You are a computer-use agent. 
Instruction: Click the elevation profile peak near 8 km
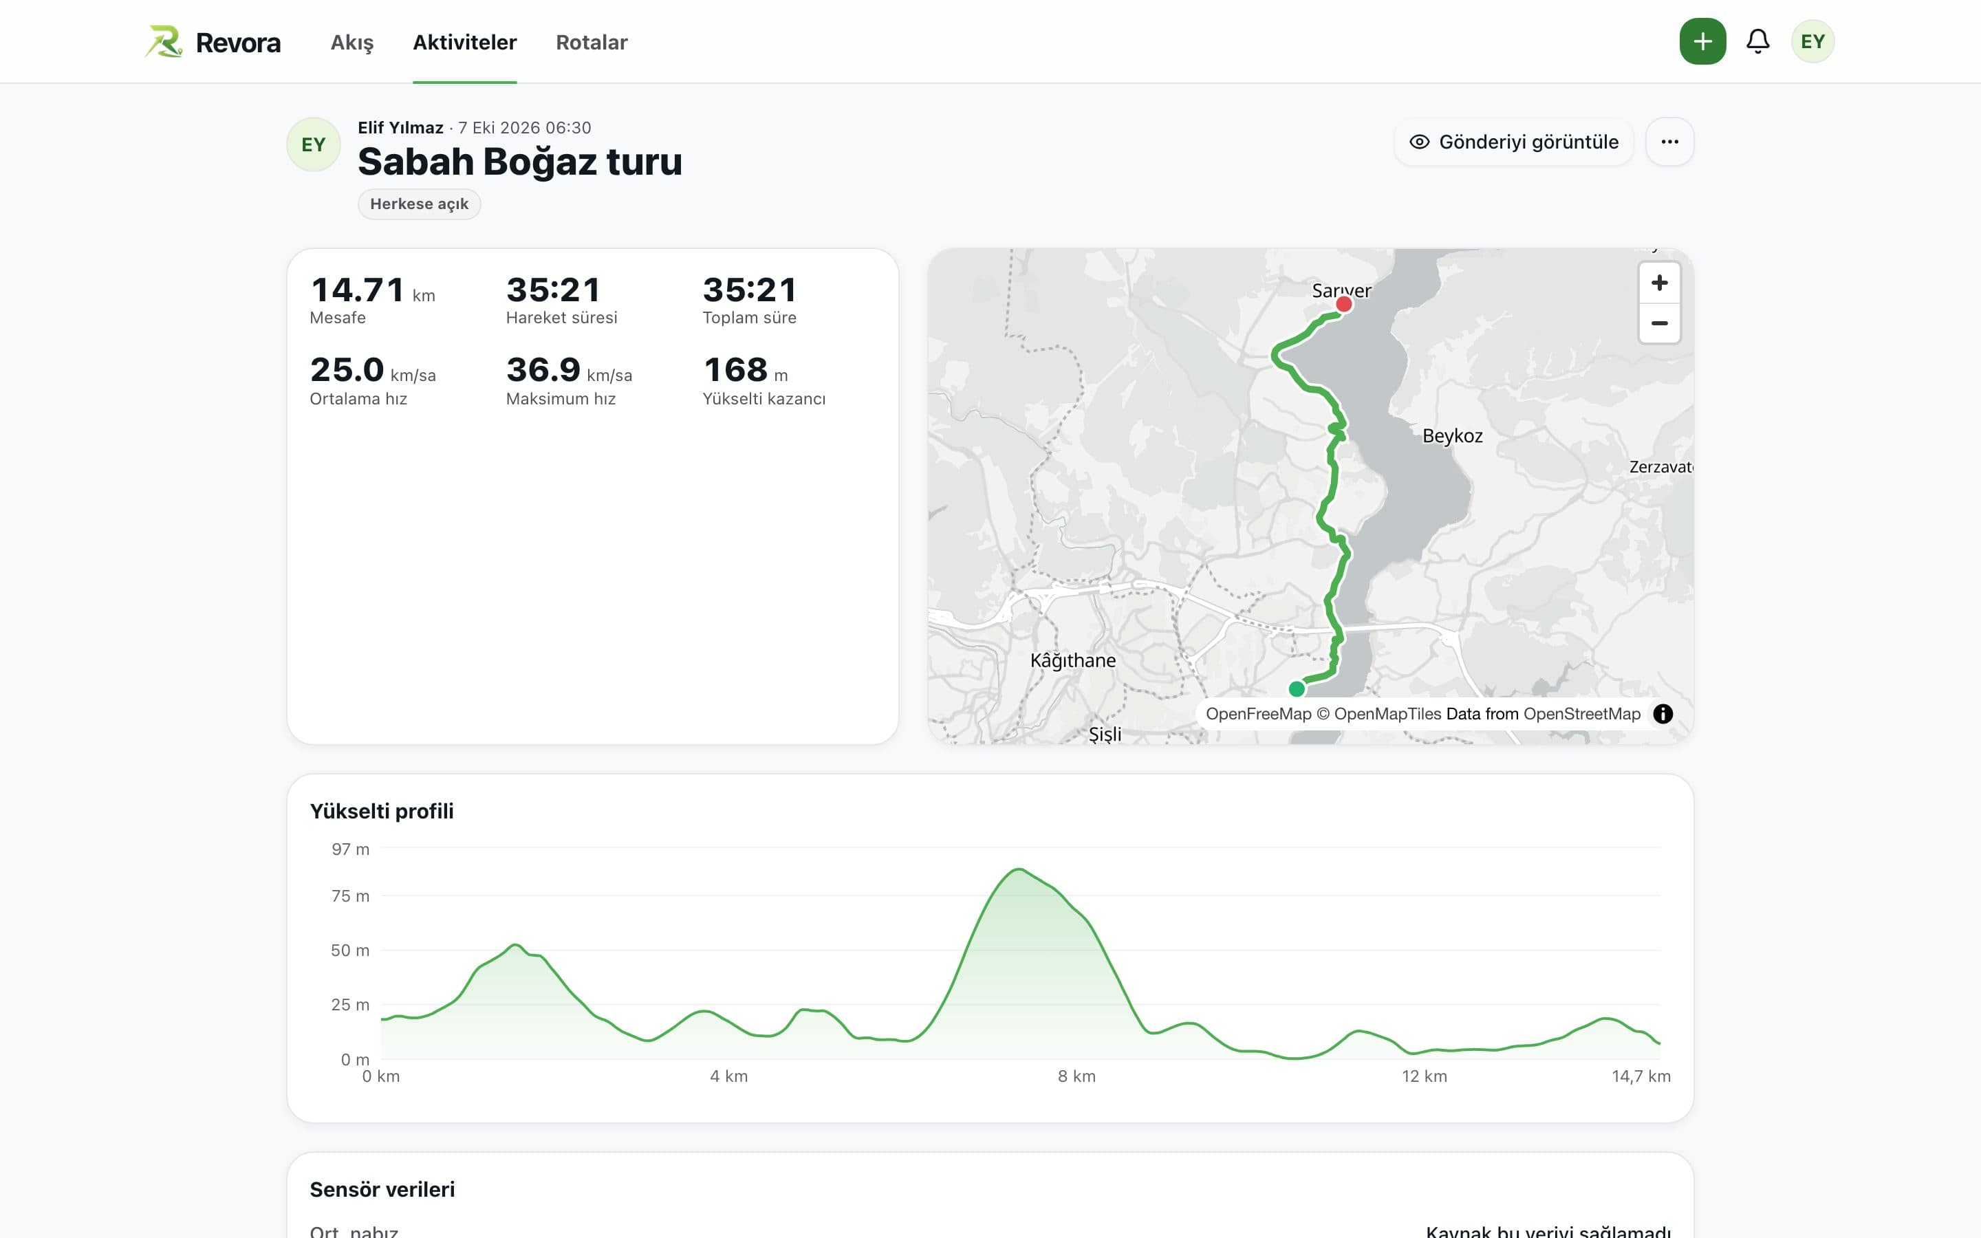[x=1018, y=869]
